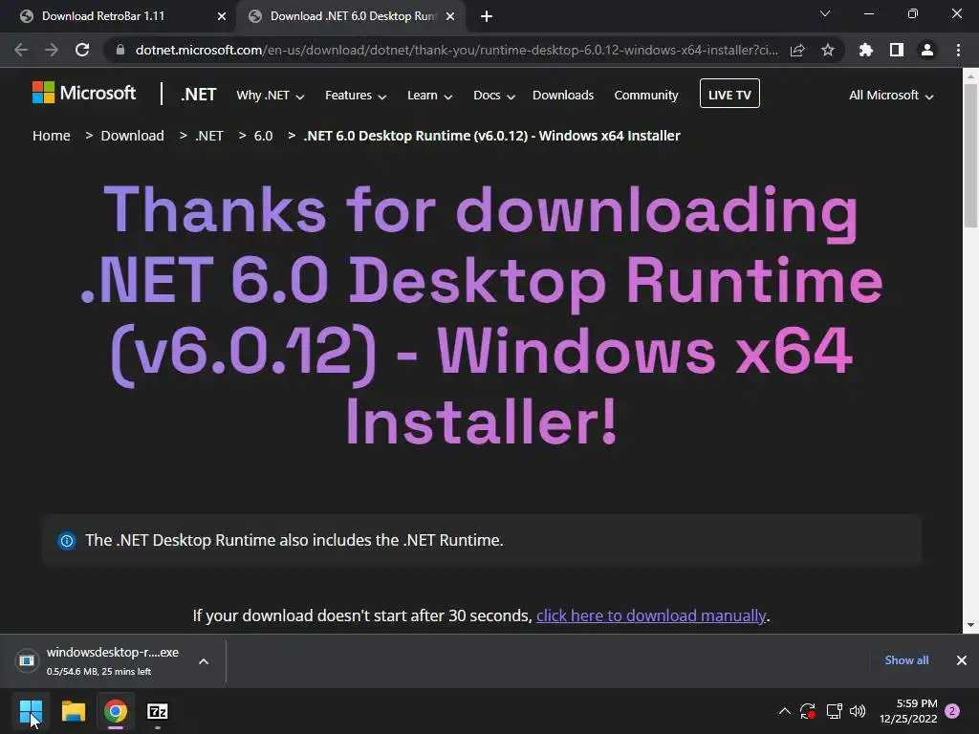
Task: Toggle the Chrome side panel
Action: (897, 50)
